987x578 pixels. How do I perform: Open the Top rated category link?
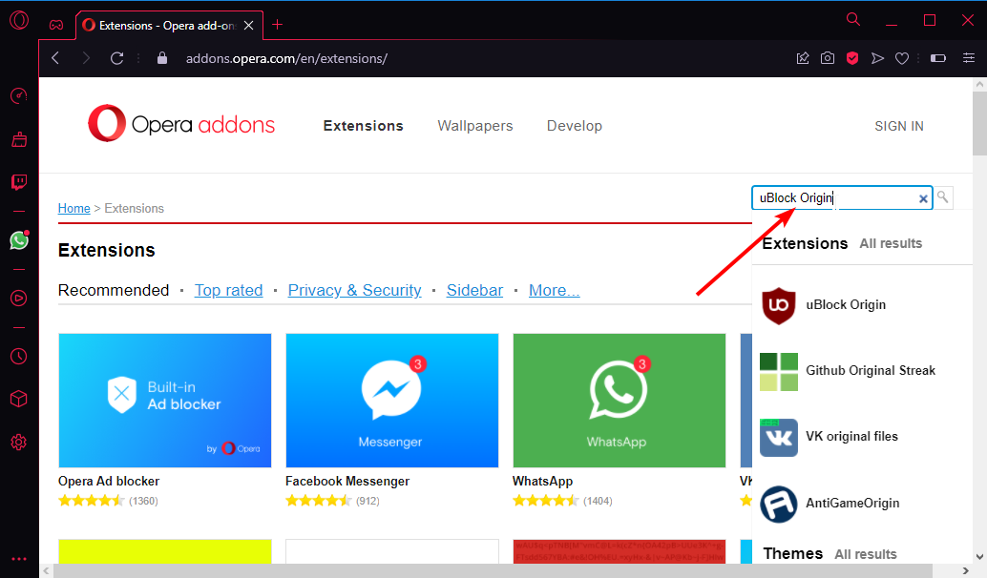[228, 290]
